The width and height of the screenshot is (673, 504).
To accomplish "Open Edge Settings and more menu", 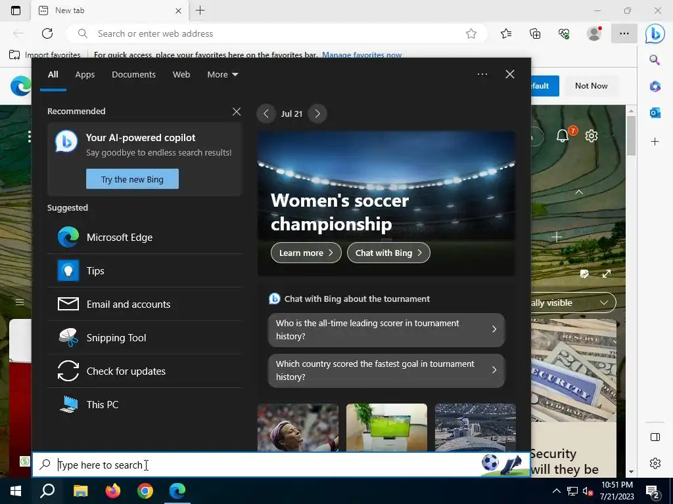I will click(x=624, y=34).
